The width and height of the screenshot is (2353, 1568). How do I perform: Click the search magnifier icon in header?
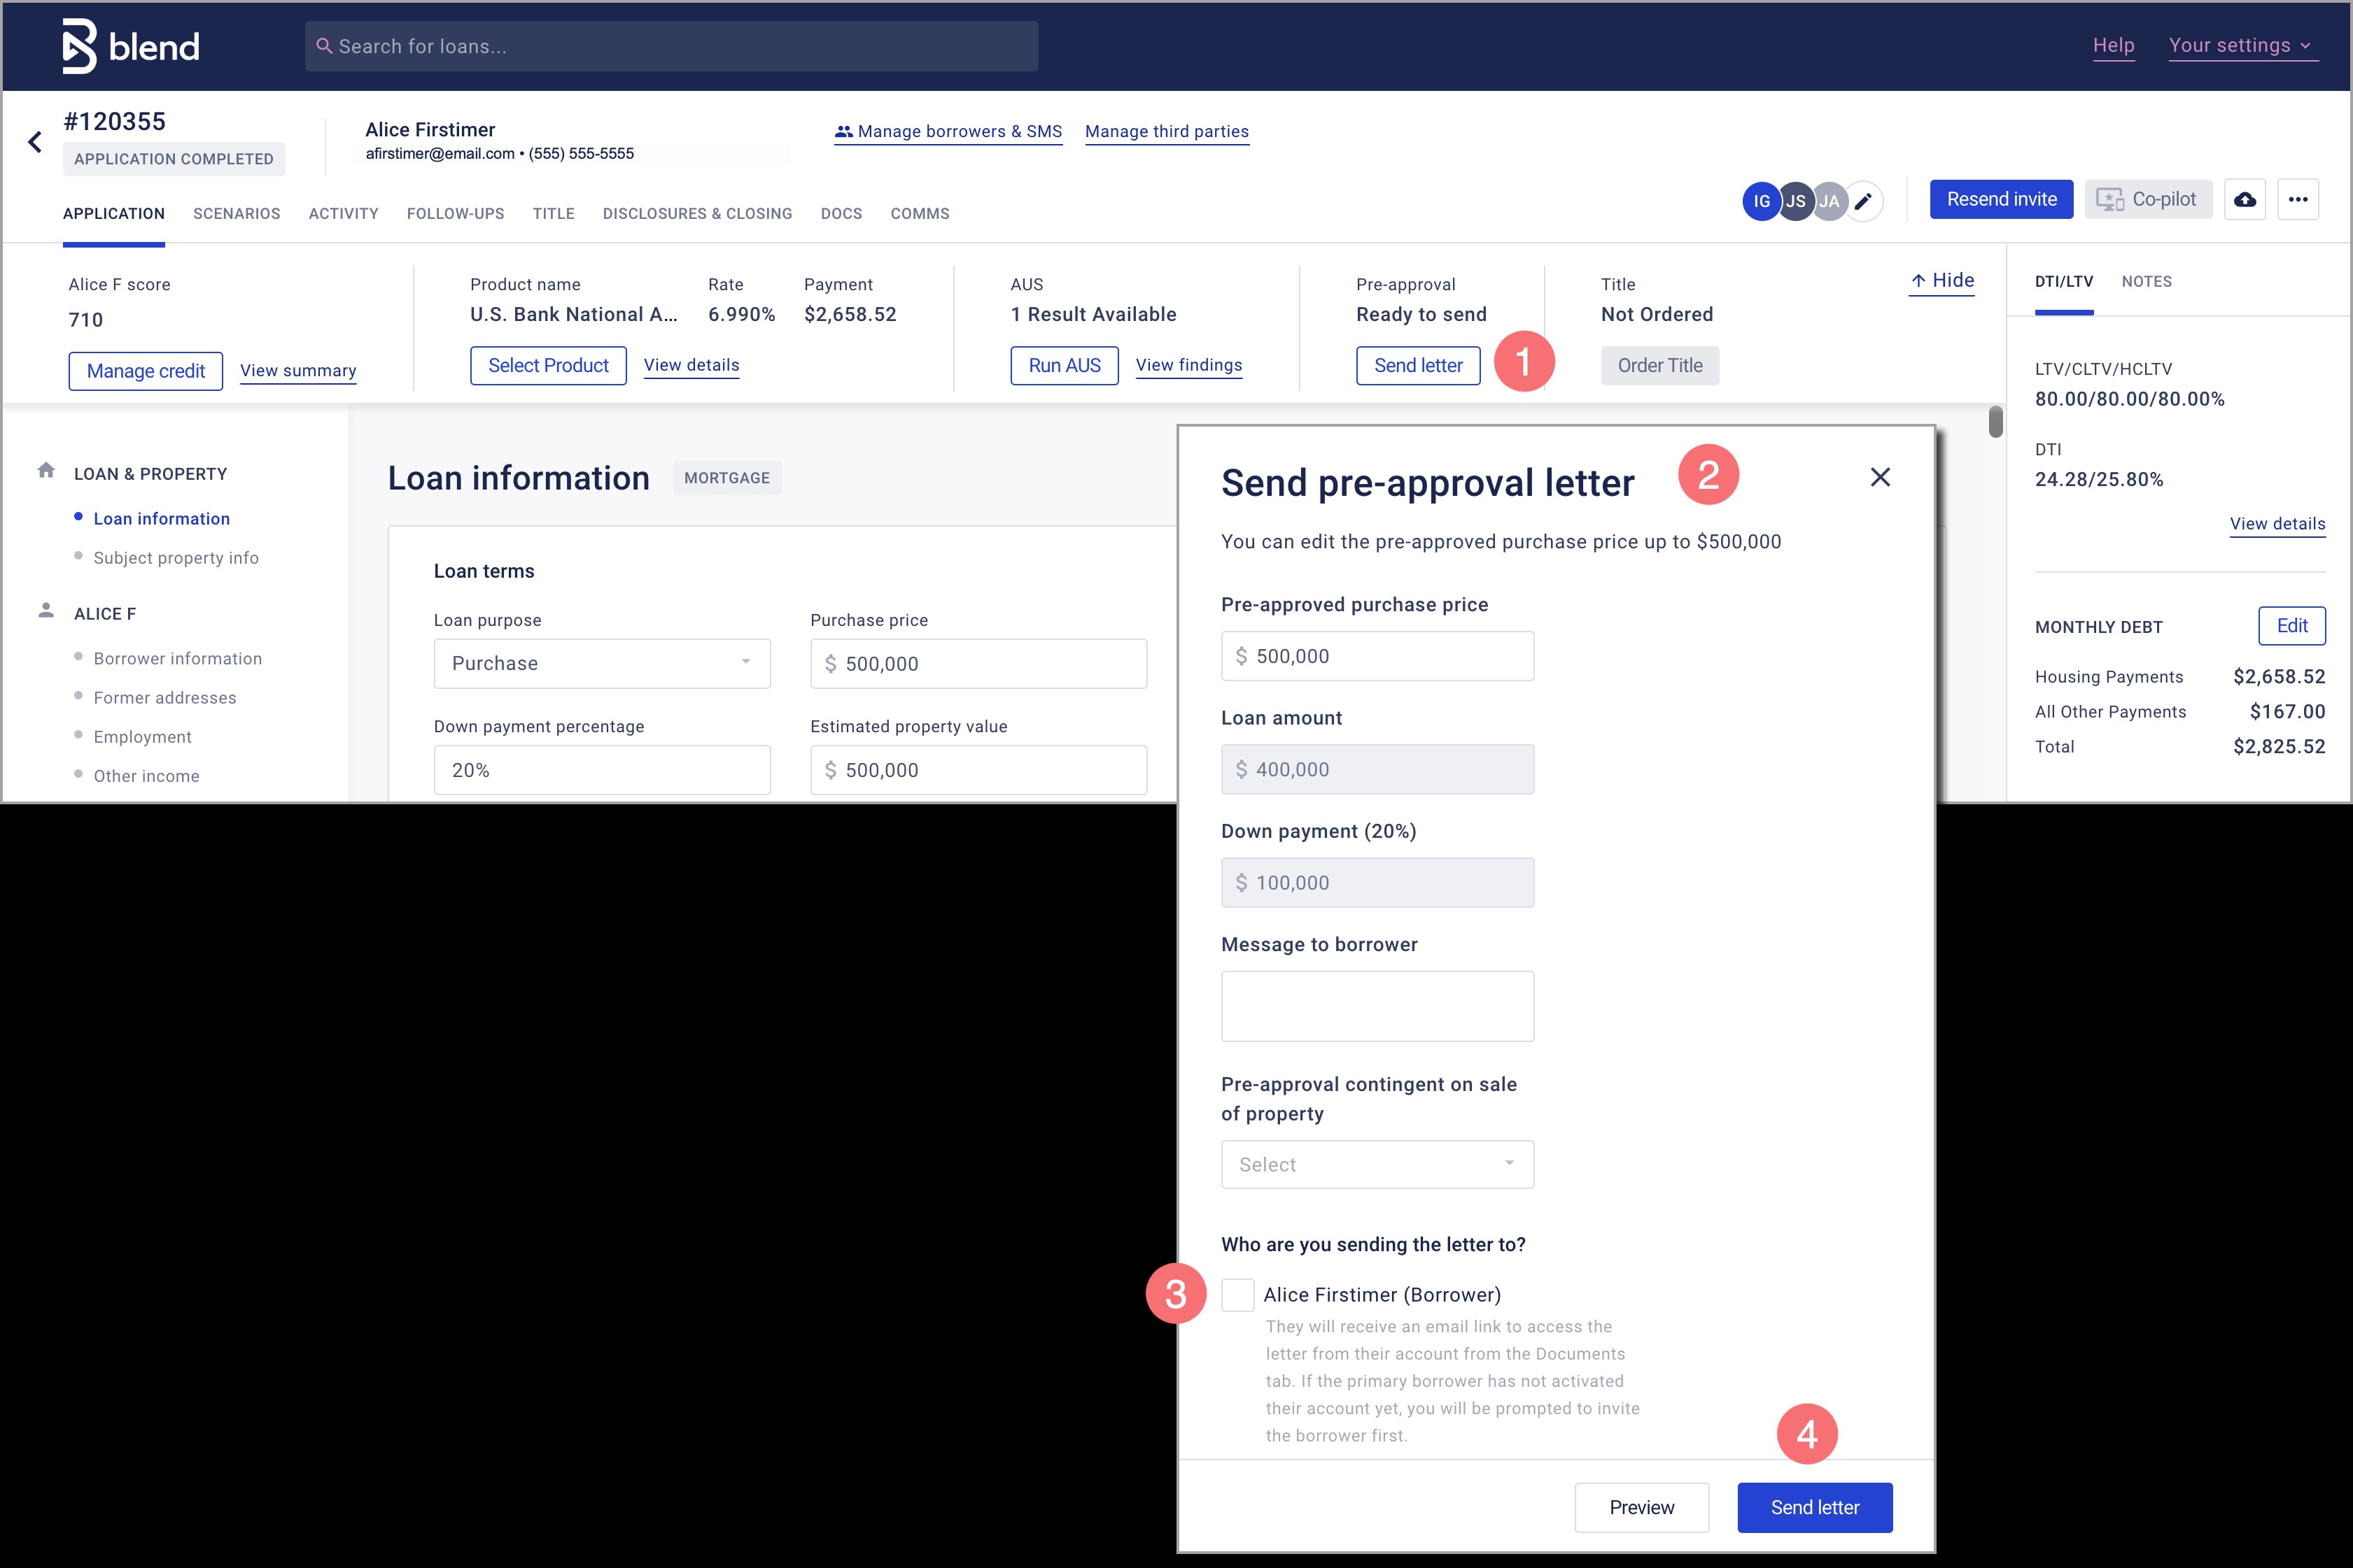click(x=324, y=46)
